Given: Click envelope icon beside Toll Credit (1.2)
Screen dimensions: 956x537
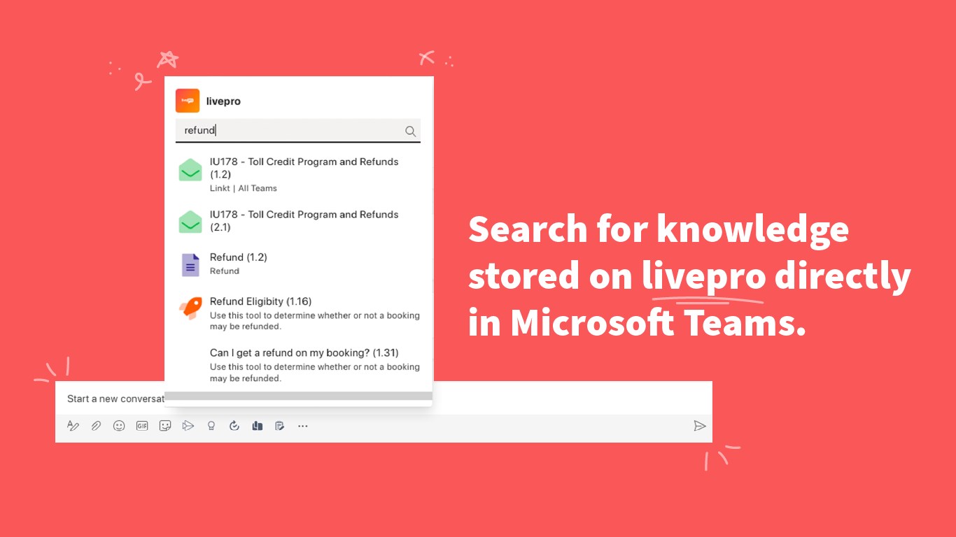Looking at the screenshot, I should (x=190, y=170).
